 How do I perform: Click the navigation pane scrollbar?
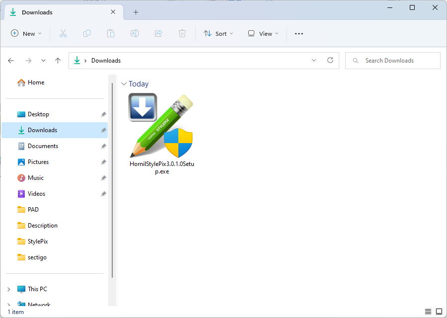click(112, 180)
